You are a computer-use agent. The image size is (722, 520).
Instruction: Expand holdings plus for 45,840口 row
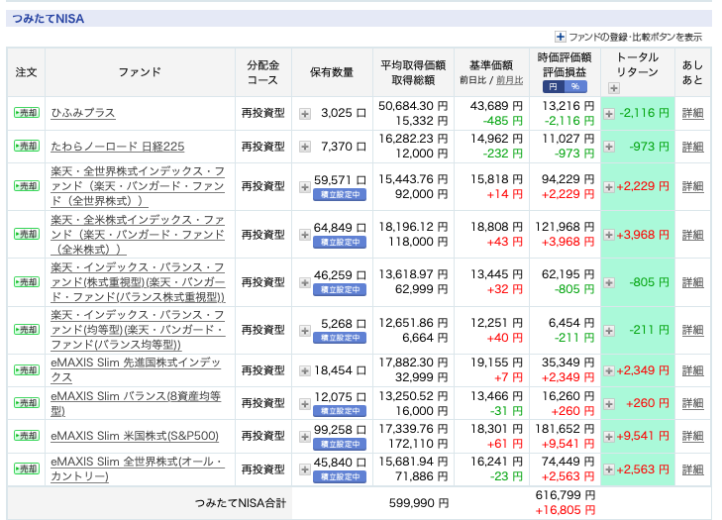coord(305,469)
